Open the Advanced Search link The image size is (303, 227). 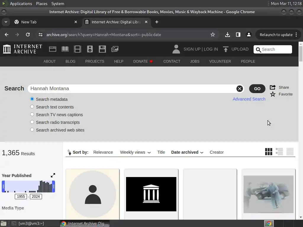(x=249, y=99)
